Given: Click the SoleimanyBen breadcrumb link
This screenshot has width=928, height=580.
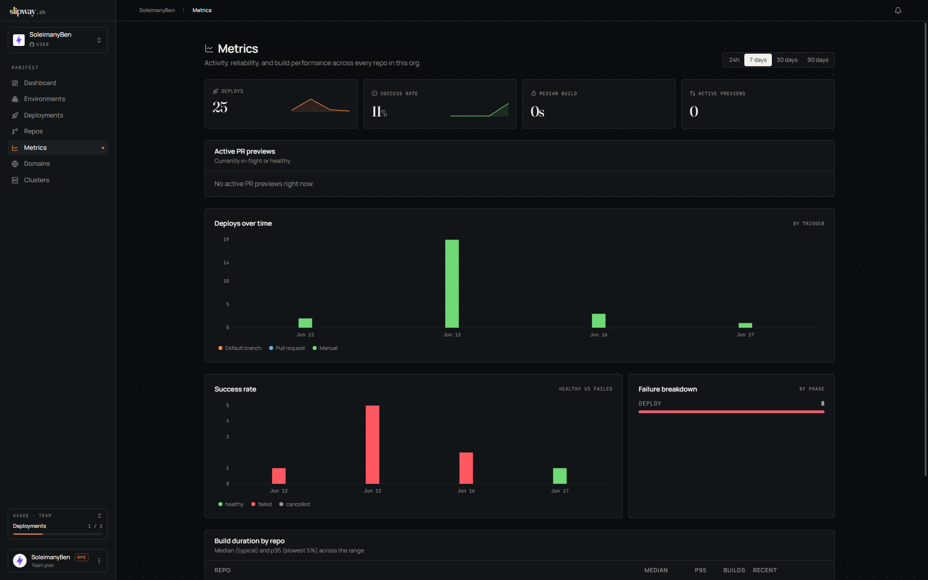Looking at the screenshot, I should click(x=157, y=10).
